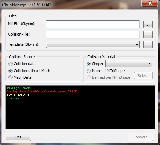Choose Collision fallback Mesh option

pyautogui.click(x=10, y=71)
